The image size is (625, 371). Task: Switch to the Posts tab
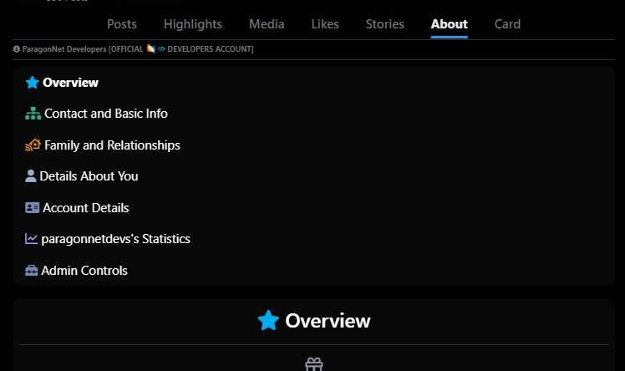click(x=122, y=24)
